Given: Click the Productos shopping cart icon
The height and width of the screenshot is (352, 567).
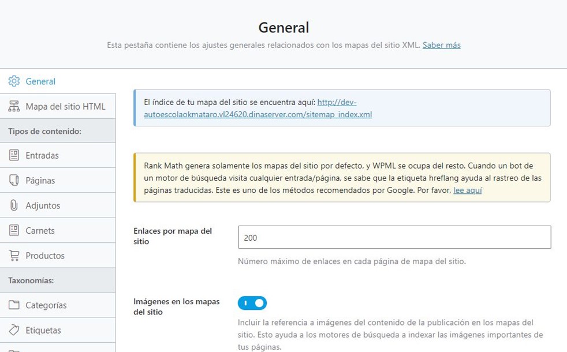Looking at the screenshot, I should click(x=14, y=256).
